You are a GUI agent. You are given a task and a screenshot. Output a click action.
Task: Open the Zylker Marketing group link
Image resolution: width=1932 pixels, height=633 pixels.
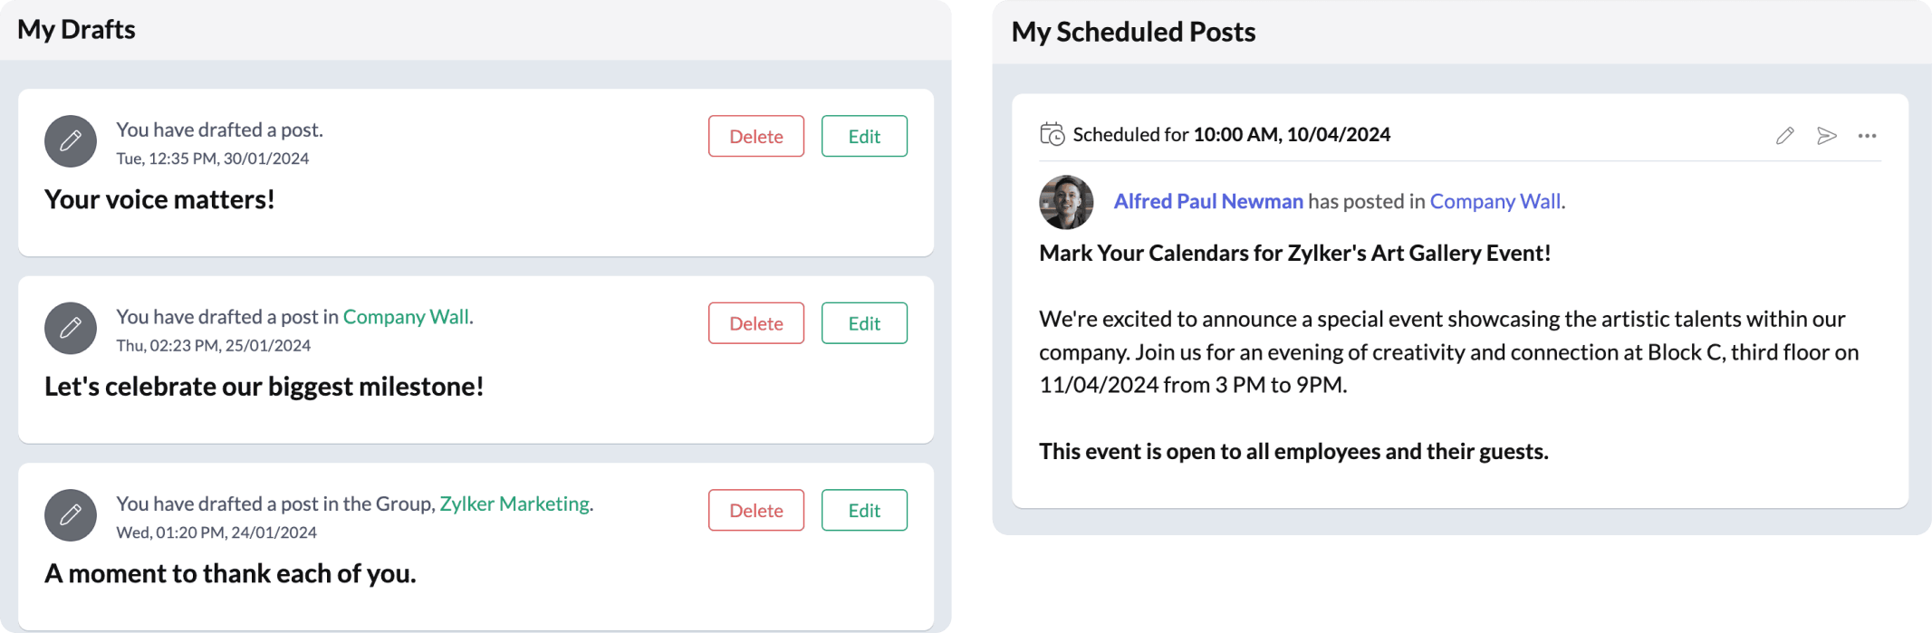(514, 504)
